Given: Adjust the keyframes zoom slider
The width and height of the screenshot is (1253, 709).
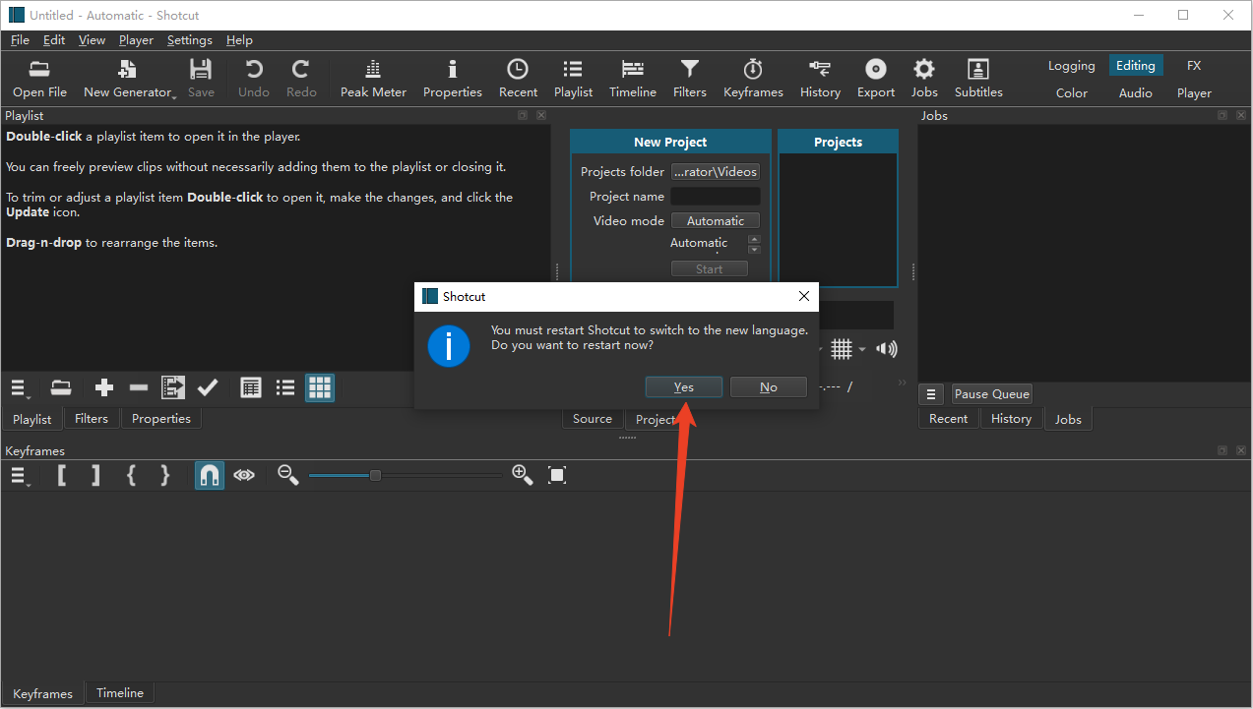Looking at the screenshot, I should 375,476.
